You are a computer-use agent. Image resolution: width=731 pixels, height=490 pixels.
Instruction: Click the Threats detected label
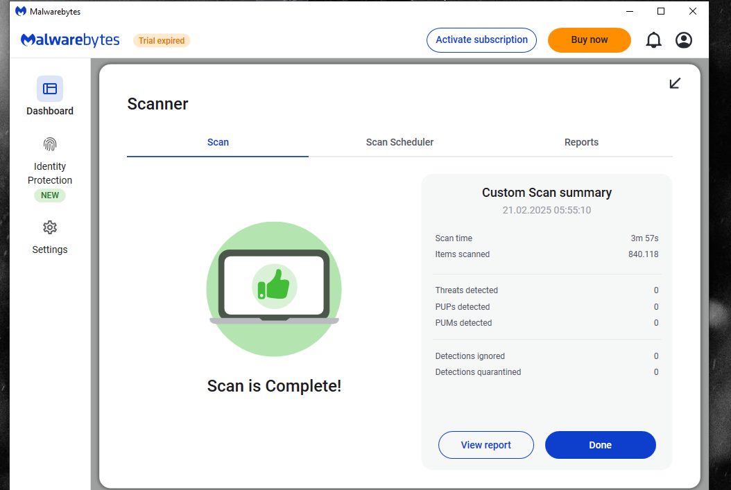(467, 290)
